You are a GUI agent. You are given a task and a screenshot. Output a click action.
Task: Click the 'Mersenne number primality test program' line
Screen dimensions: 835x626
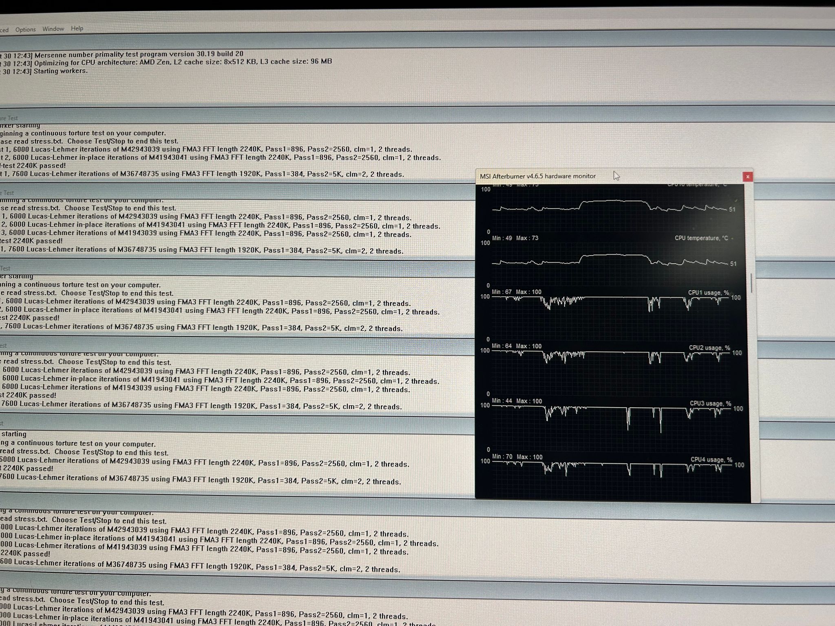point(122,54)
